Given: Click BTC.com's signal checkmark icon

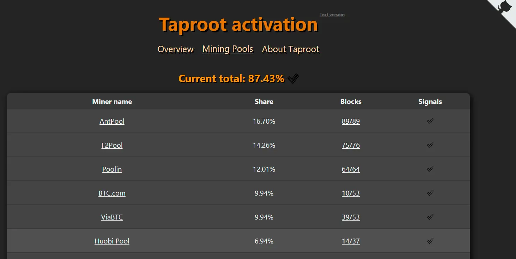Looking at the screenshot, I should [x=430, y=193].
